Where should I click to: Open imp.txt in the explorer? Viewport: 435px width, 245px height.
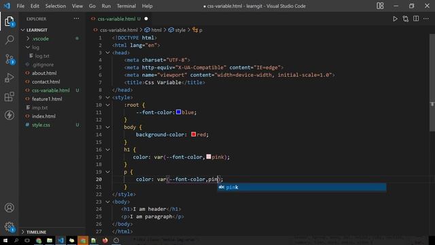[x=39, y=108]
